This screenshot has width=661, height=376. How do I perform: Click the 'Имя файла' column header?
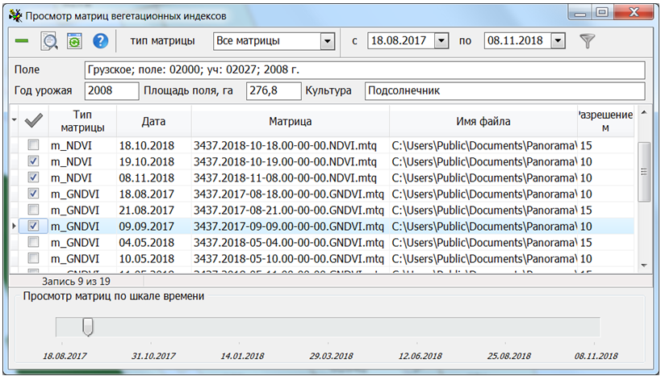coord(483,122)
